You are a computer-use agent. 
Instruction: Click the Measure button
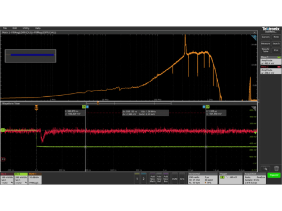click(266, 43)
